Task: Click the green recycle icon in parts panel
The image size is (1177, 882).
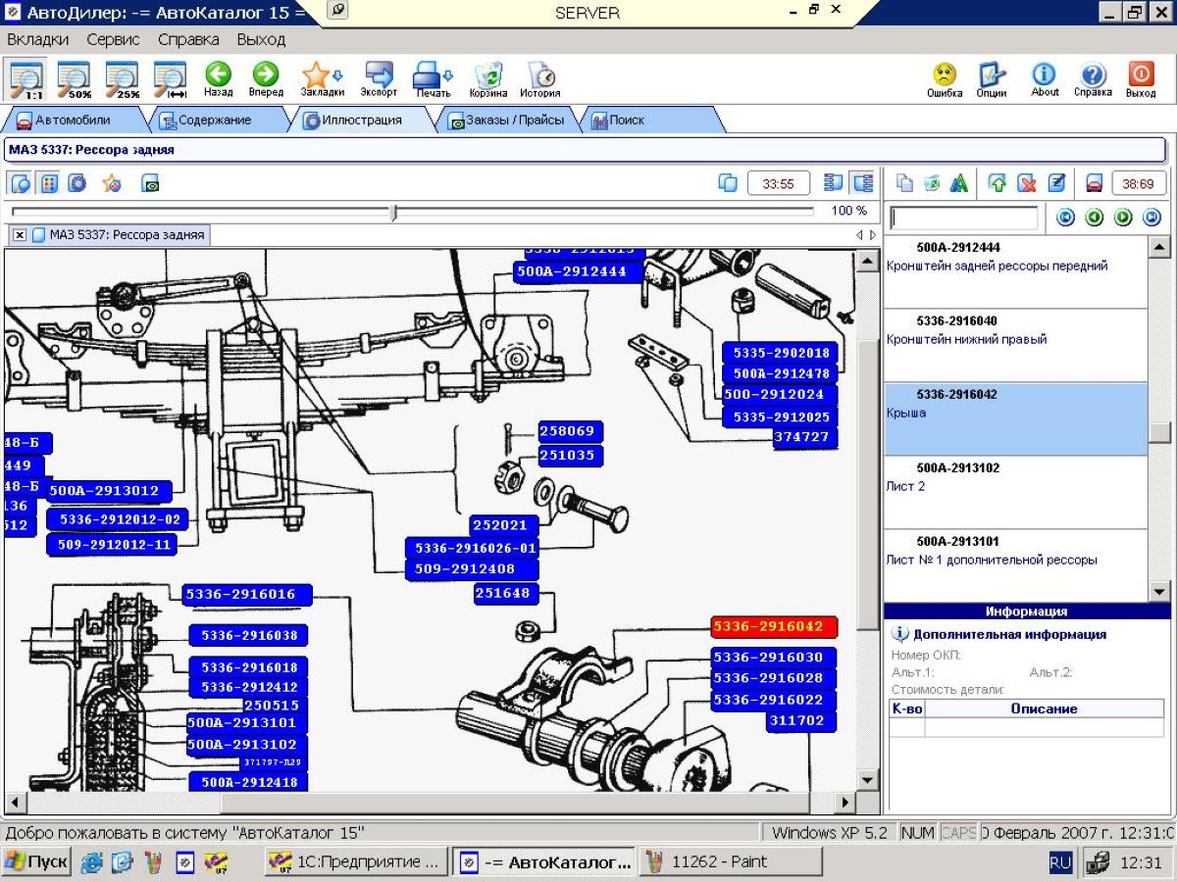Action: click(932, 183)
